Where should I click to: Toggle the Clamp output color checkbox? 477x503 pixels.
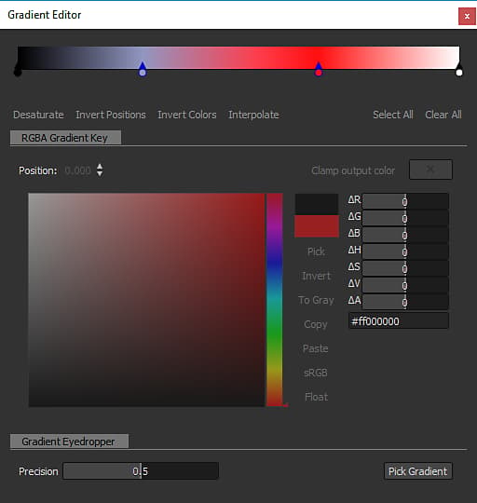click(x=430, y=170)
